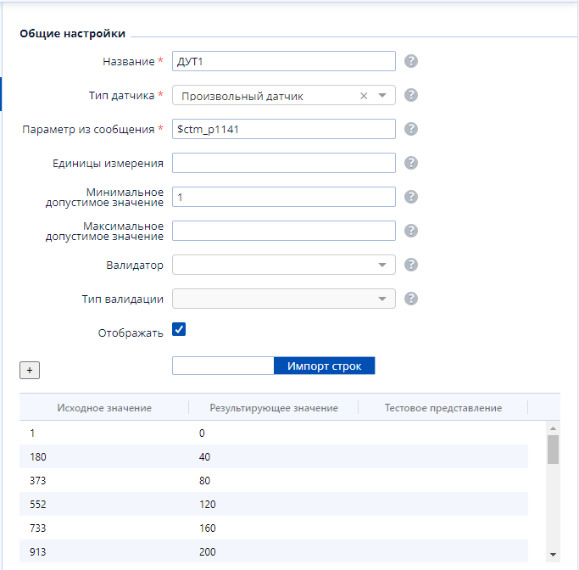This screenshot has width=579, height=570.
Task: Open the Валидатор help icon
Action: point(411,265)
